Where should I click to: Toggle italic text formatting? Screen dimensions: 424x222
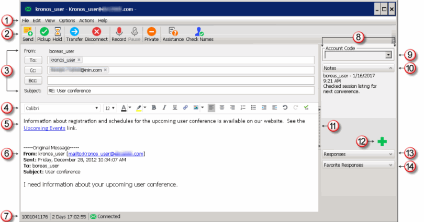coord(164,108)
